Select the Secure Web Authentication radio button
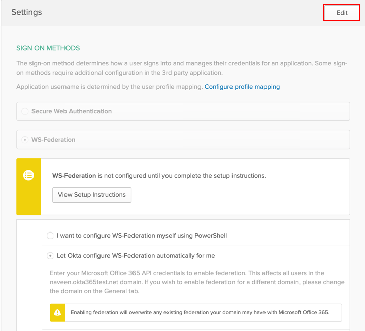Image resolution: width=365 pixels, height=331 pixels. coord(25,111)
